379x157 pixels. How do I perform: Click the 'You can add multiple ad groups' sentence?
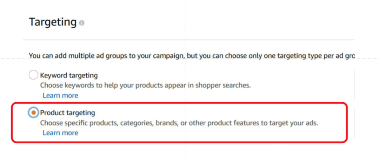(x=105, y=55)
